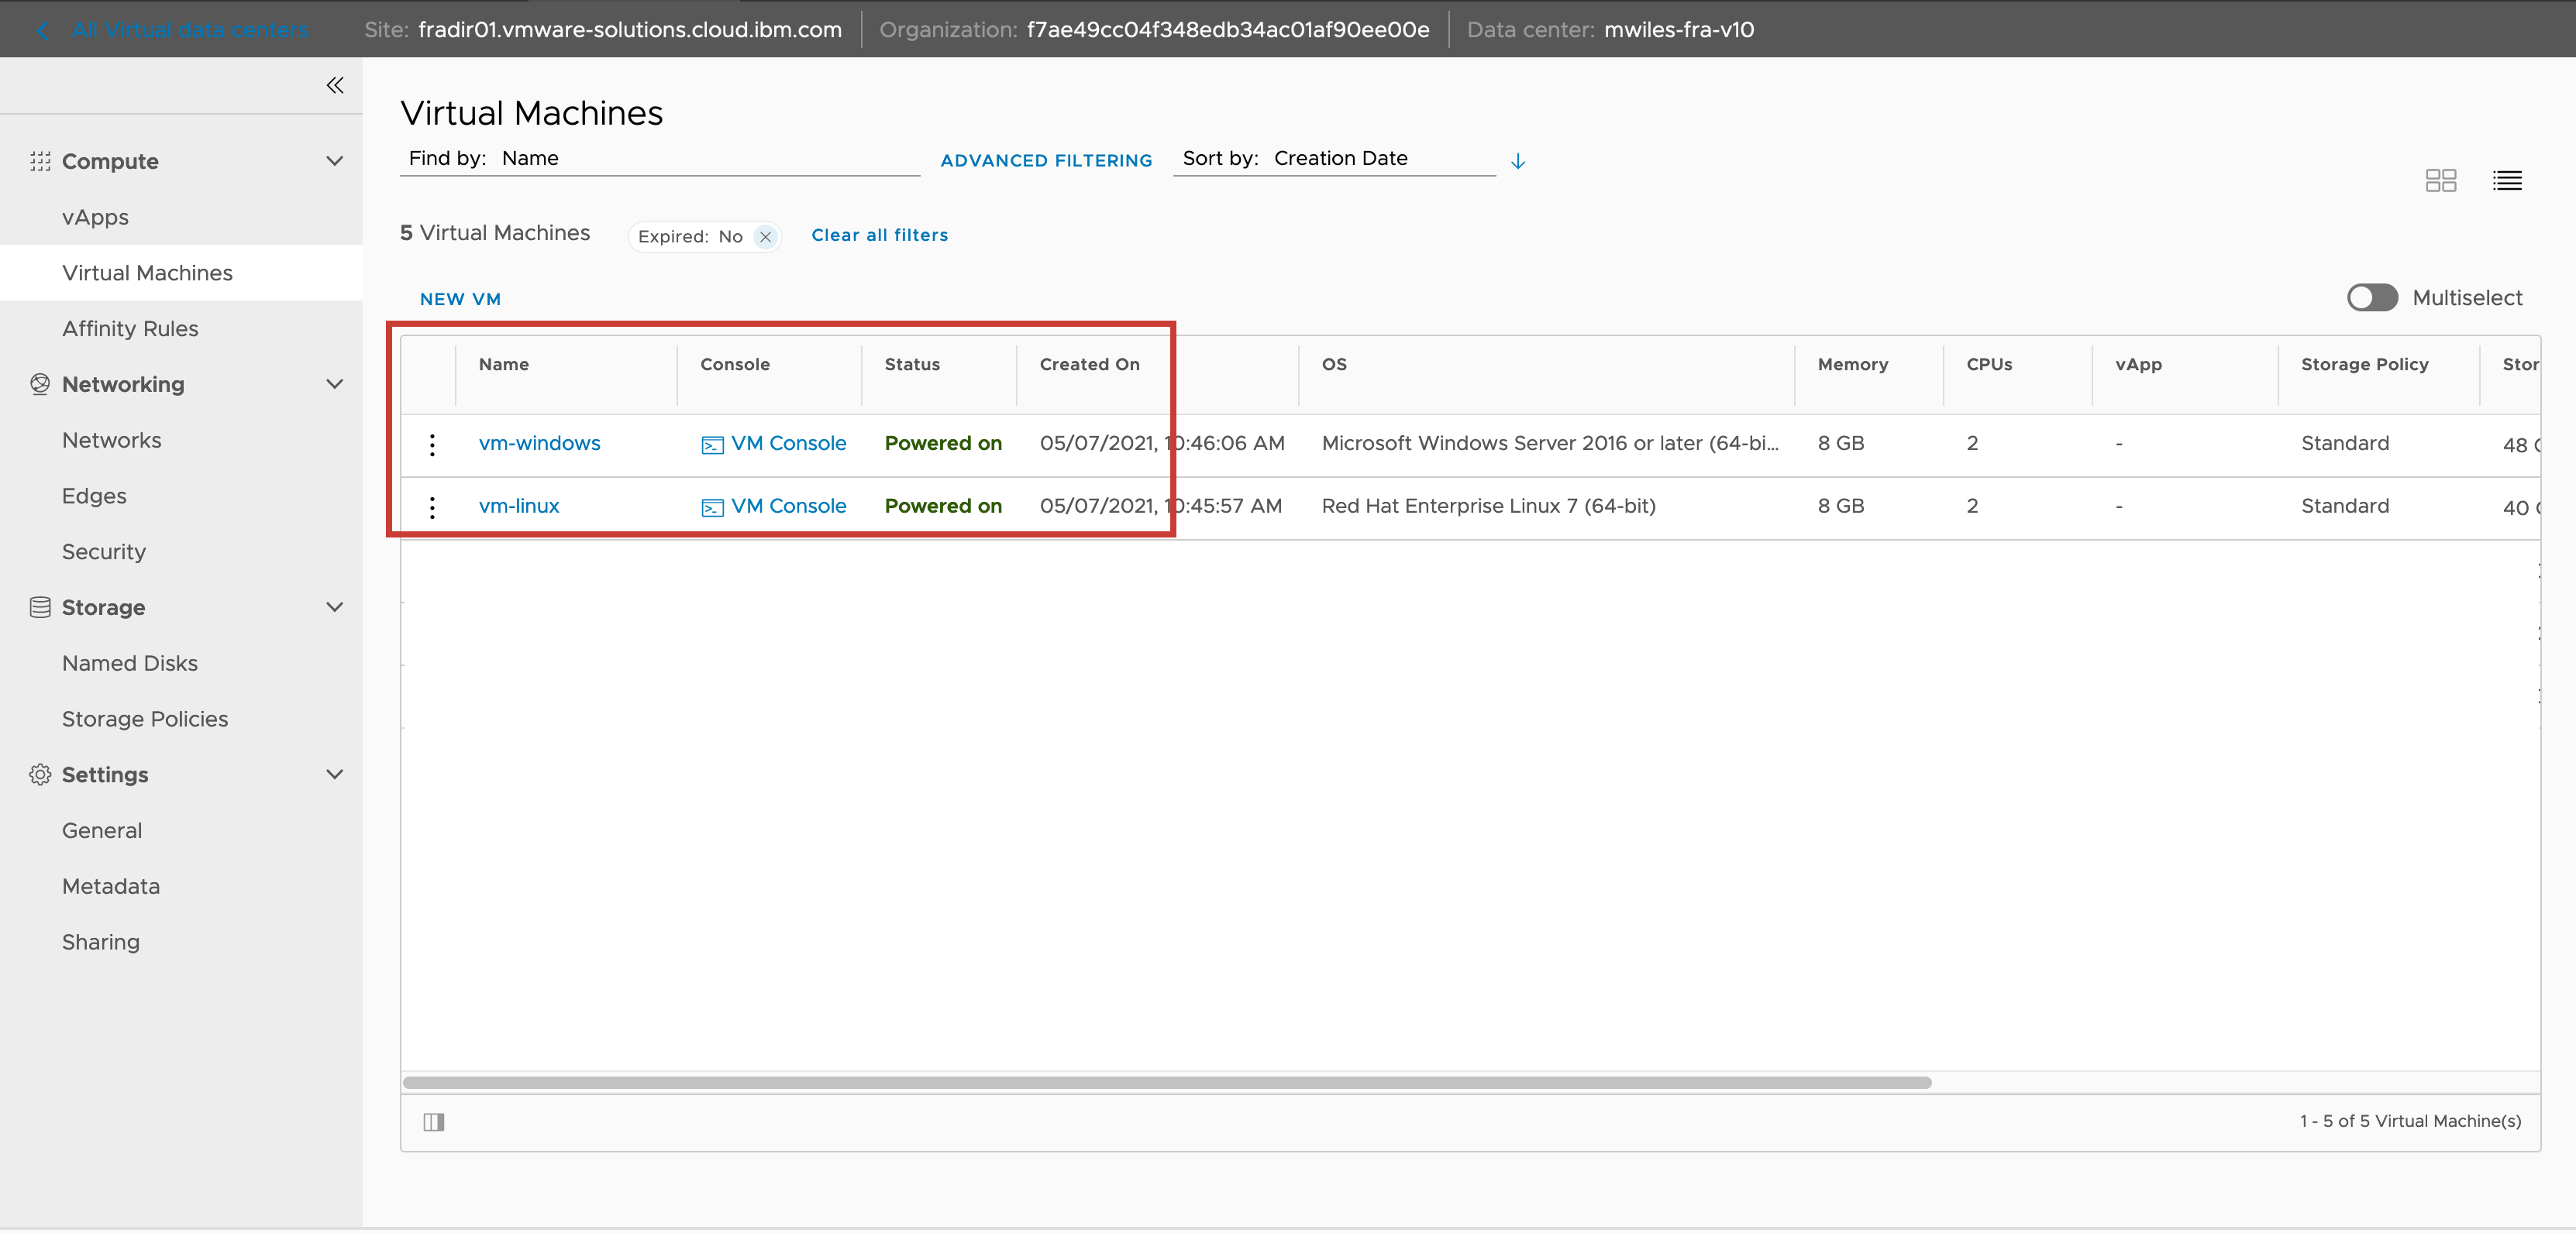Viewport: 2576px width, 1233px height.
Task: Go to Affinity Rules in the sidebar
Action: 130,328
